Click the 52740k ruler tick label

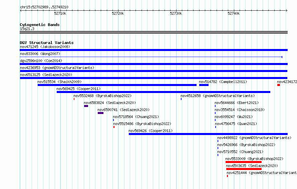tap(234, 13)
